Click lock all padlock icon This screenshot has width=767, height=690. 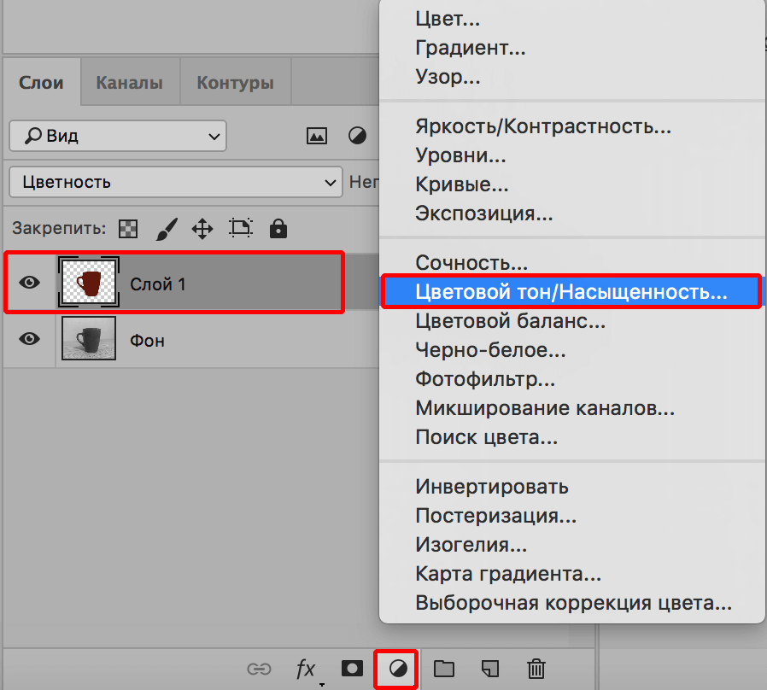pyautogui.click(x=278, y=228)
